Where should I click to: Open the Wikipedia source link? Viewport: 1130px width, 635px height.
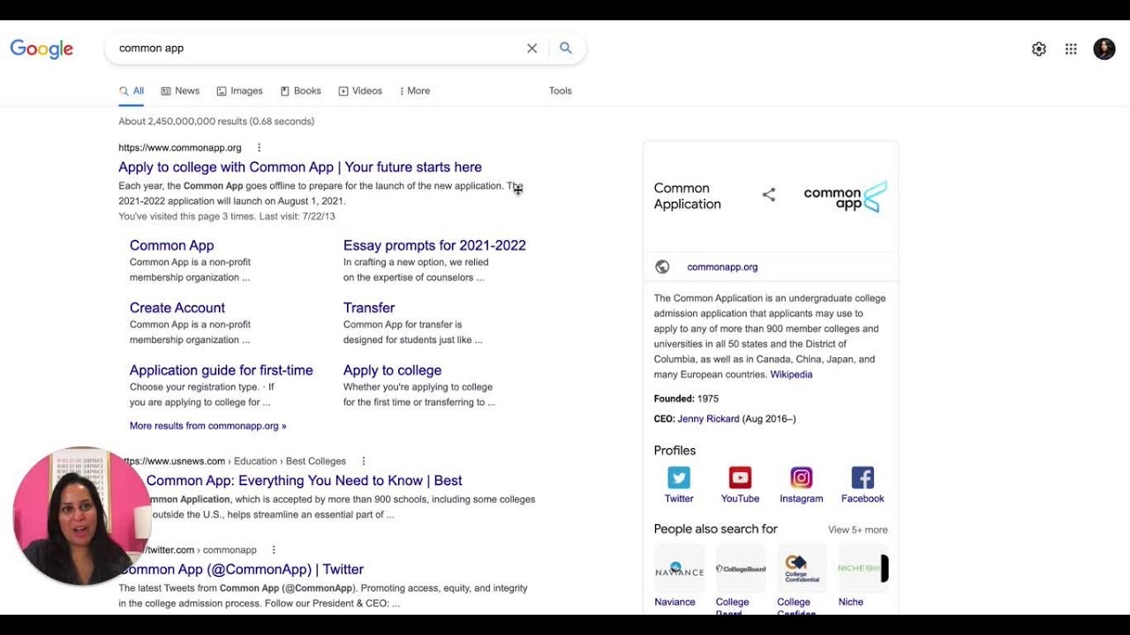pos(791,375)
